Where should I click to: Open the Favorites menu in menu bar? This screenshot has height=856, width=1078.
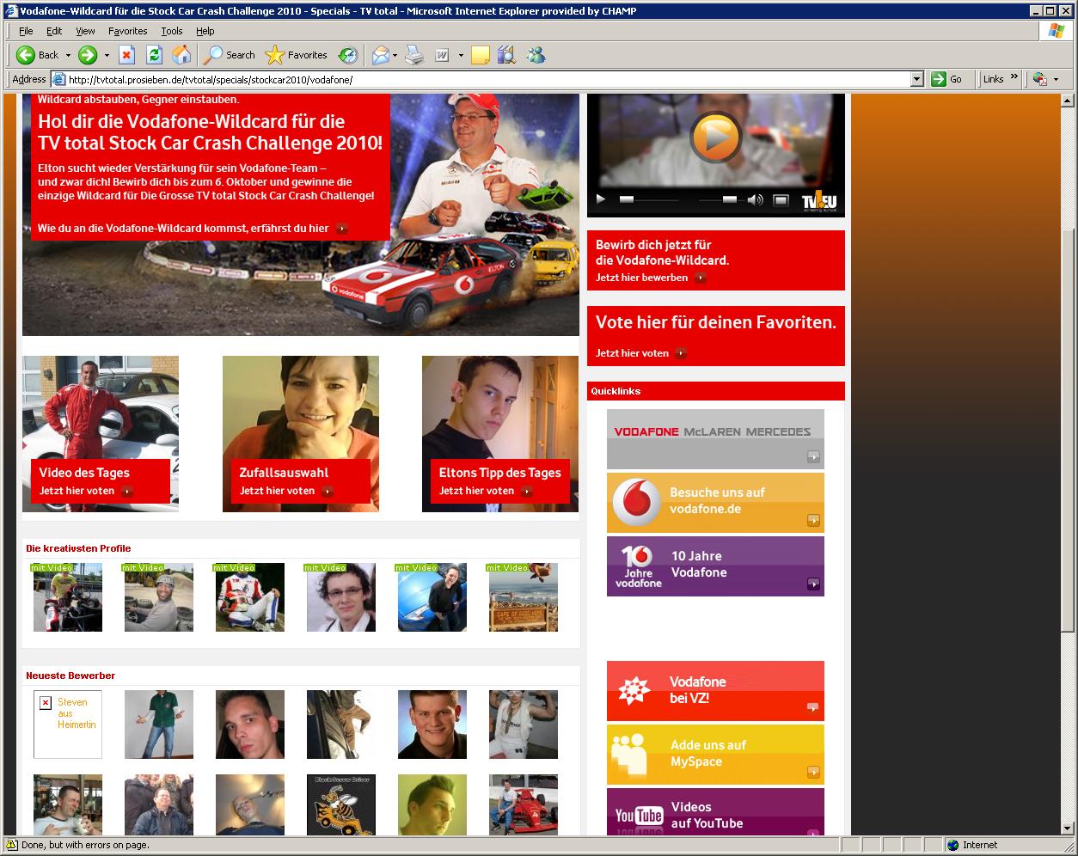[x=127, y=31]
